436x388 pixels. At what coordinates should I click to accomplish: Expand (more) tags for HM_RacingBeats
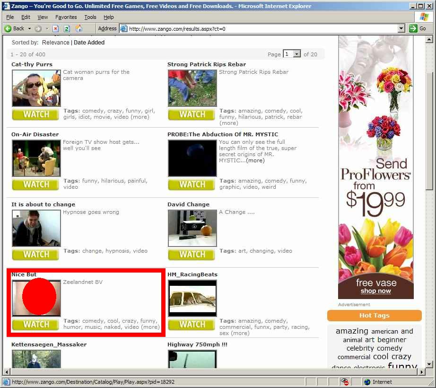[240, 333]
